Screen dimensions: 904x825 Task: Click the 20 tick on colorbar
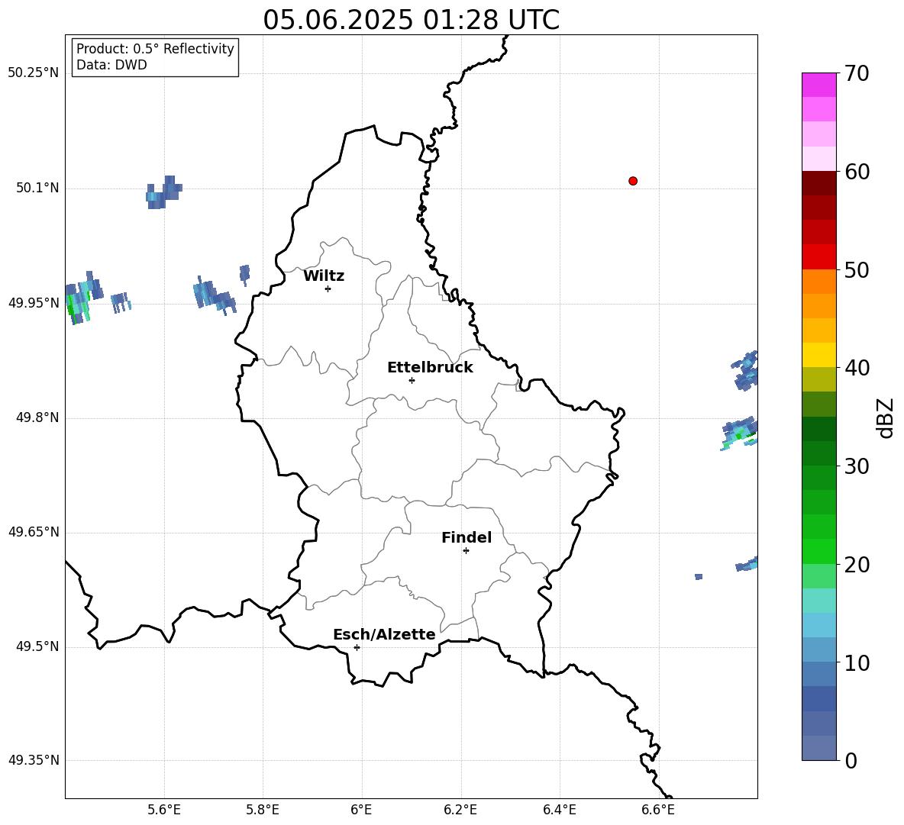tap(857, 565)
